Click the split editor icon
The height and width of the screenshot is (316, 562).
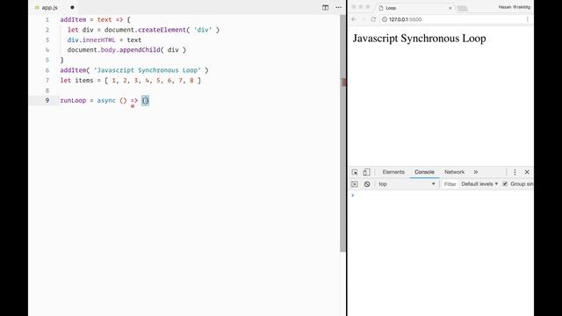(x=325, y=7)
